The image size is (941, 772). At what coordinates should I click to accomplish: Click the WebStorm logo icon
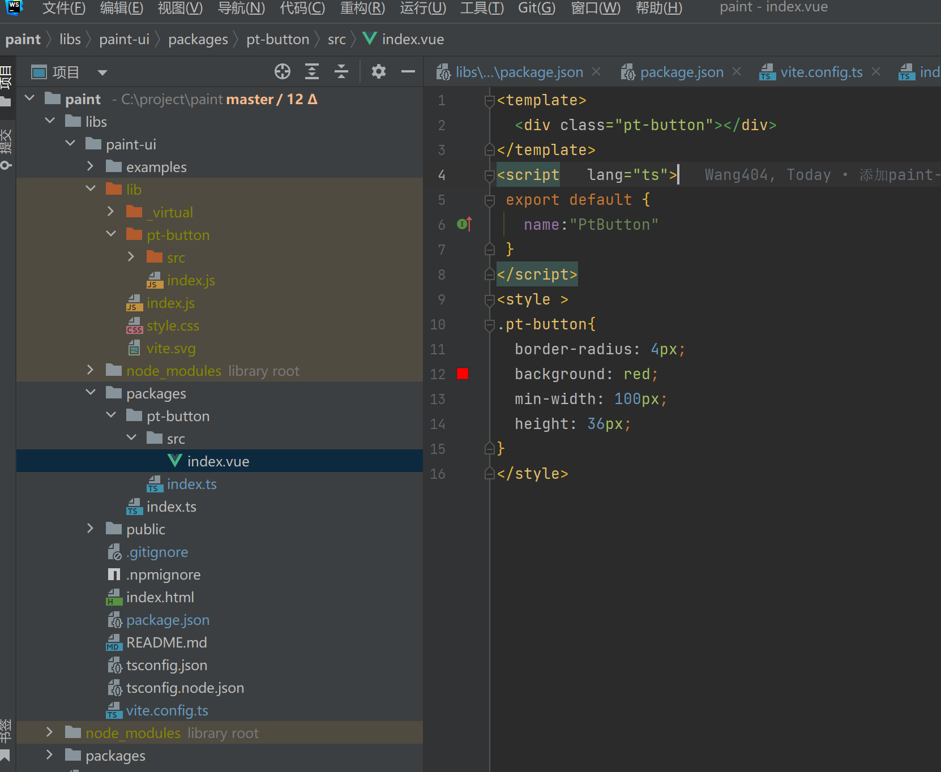click(x=14, y=7)
